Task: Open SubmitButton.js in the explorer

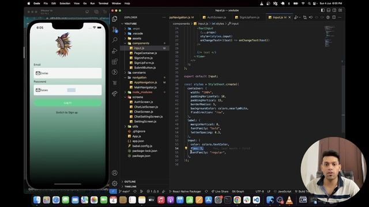Action: tap(145, 68)
